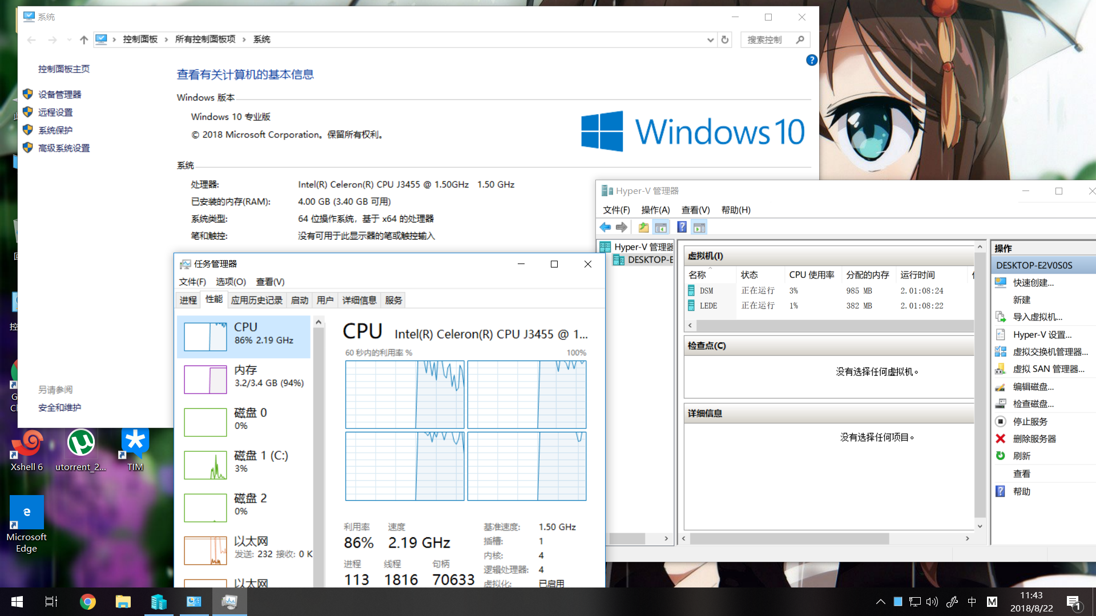
Task: Click the Forward arrow in Hyper-V toolbar
Action: [x=622, y=228]
